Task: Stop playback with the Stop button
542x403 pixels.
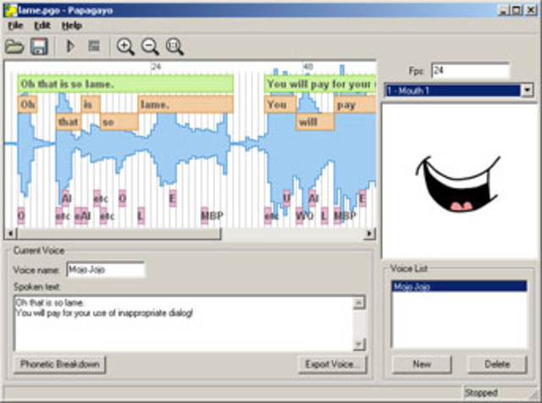Action: [x=94, y=46]
